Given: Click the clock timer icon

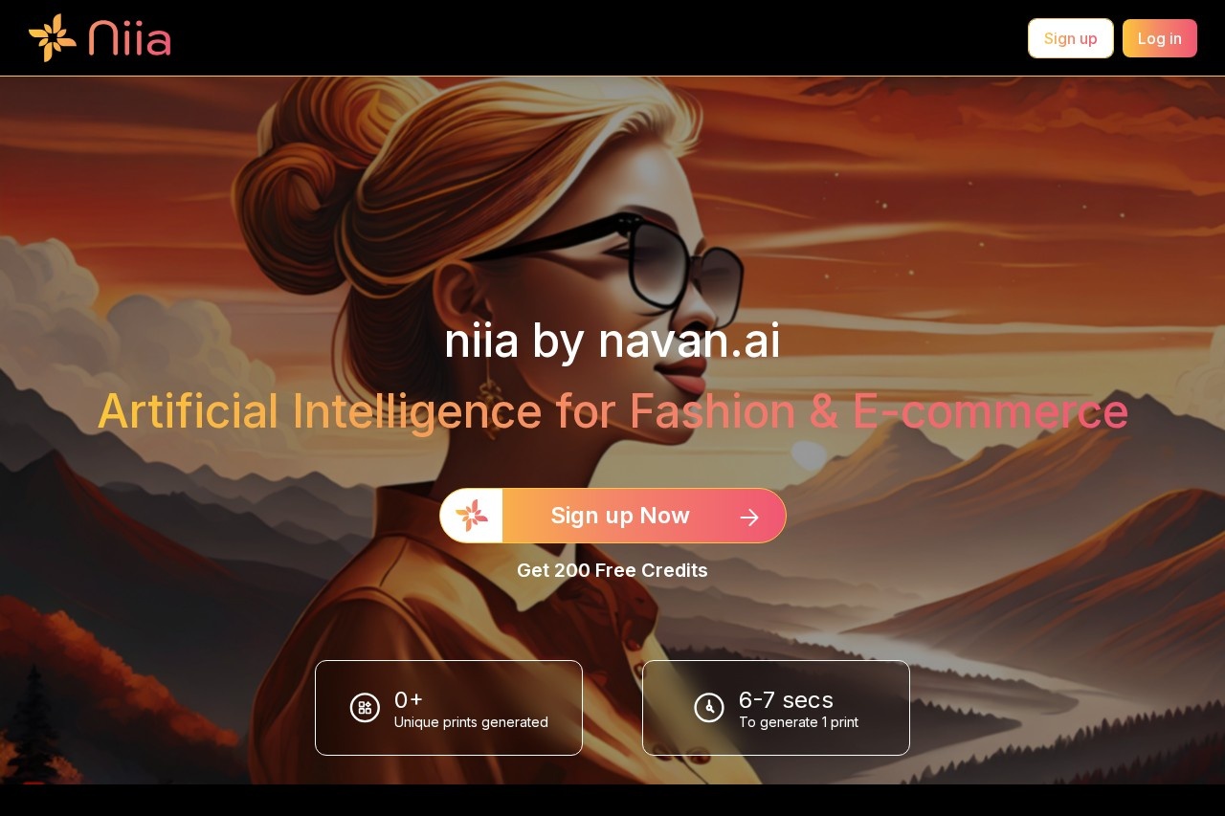Looking at the screenshot, I should click(709, 708).
